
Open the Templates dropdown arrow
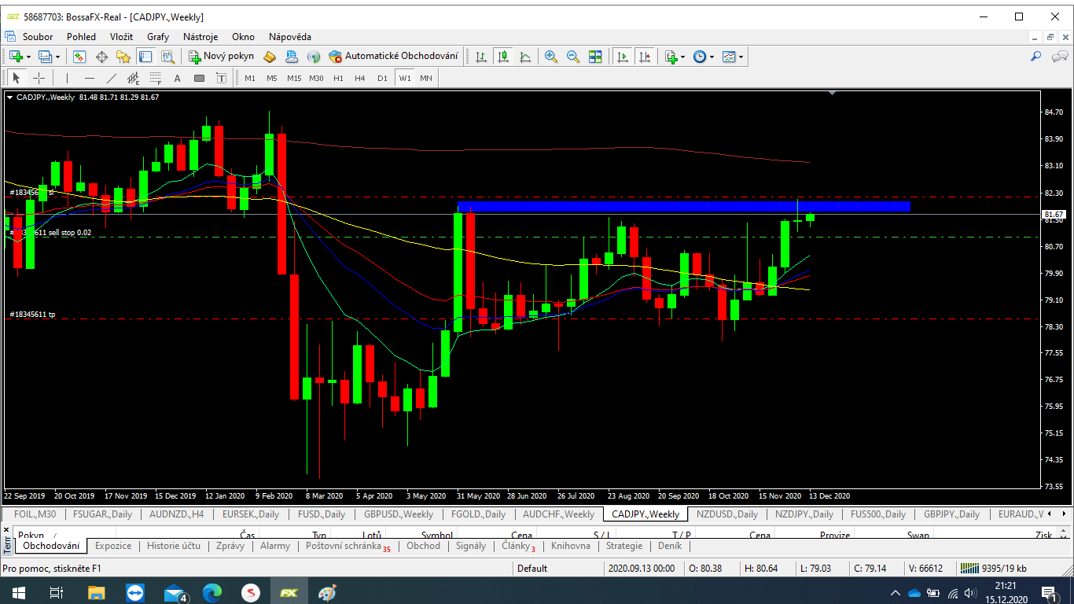[x=741, y=57]
